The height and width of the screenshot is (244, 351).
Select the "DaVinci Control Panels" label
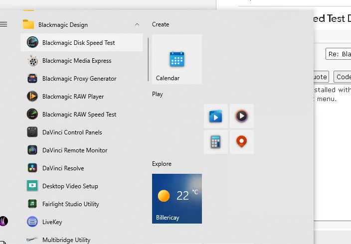tap(72, 132)
